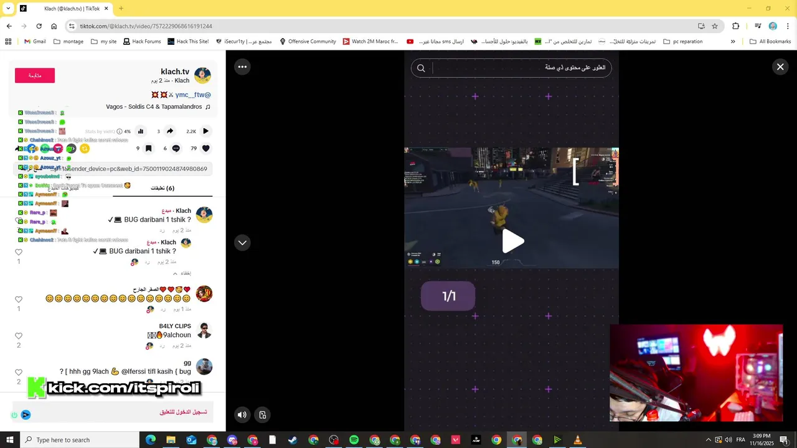
Task: Like the first Klach BUG daribani comment
Action: pyautogui.click(x=19, y=221)
